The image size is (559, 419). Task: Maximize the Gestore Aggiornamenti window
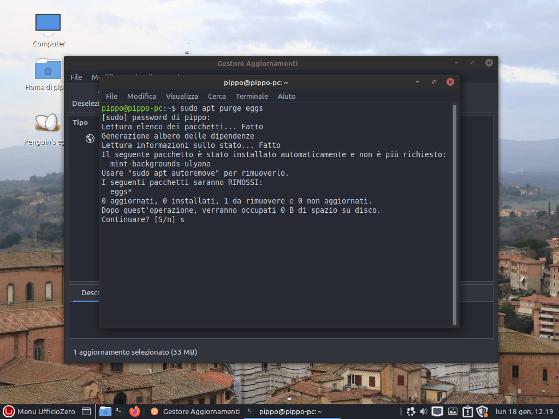click(x=473, y=63)
